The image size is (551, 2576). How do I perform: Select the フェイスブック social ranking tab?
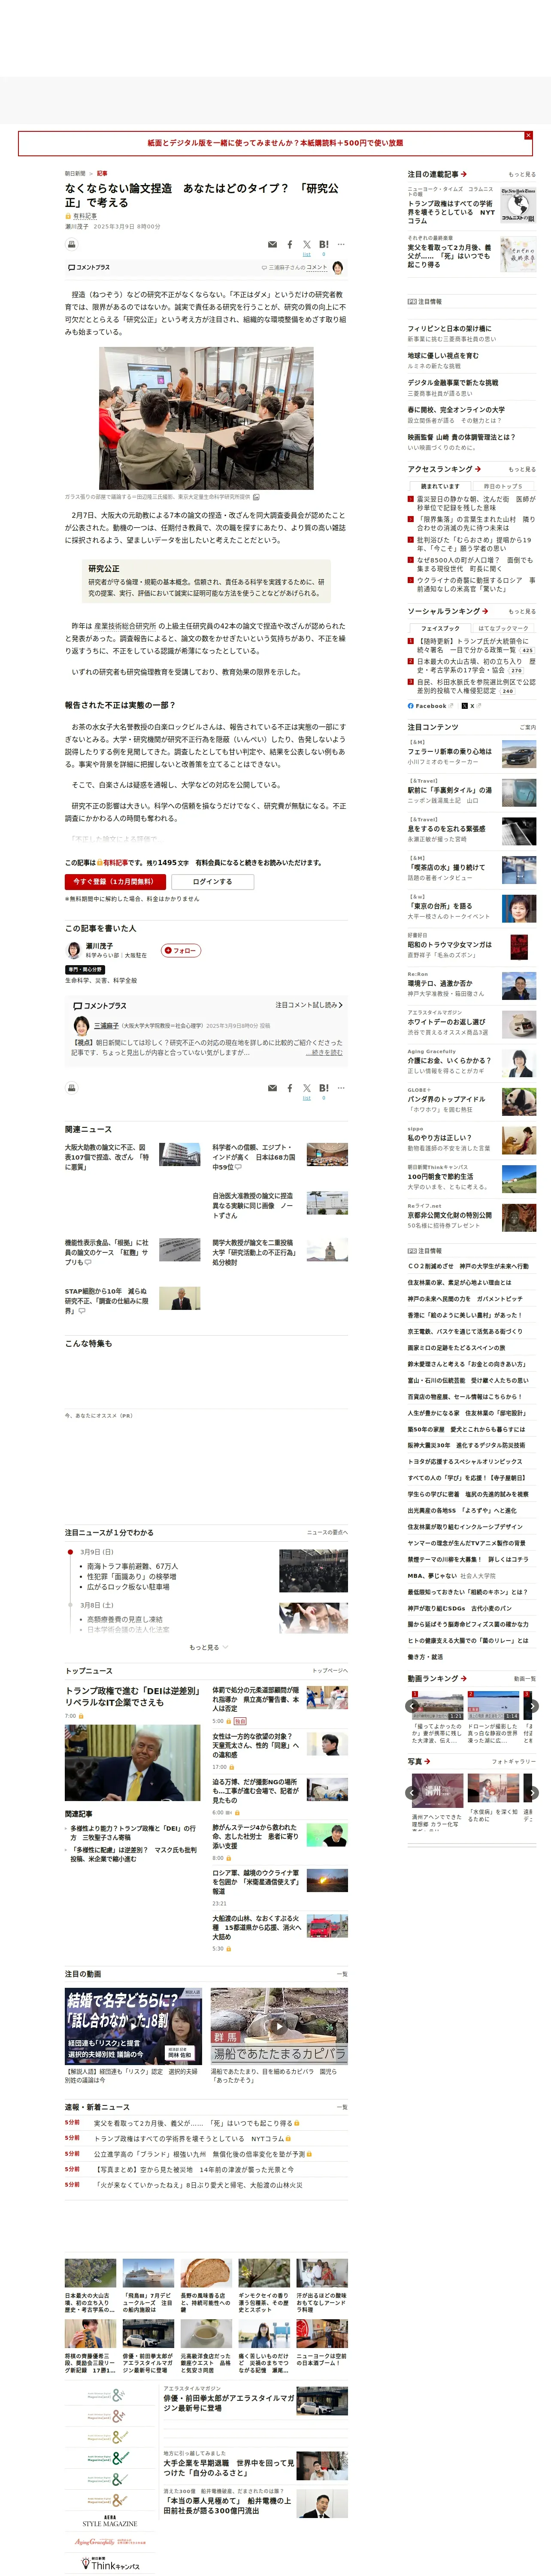pyautogui.click(x=440, y=628)
